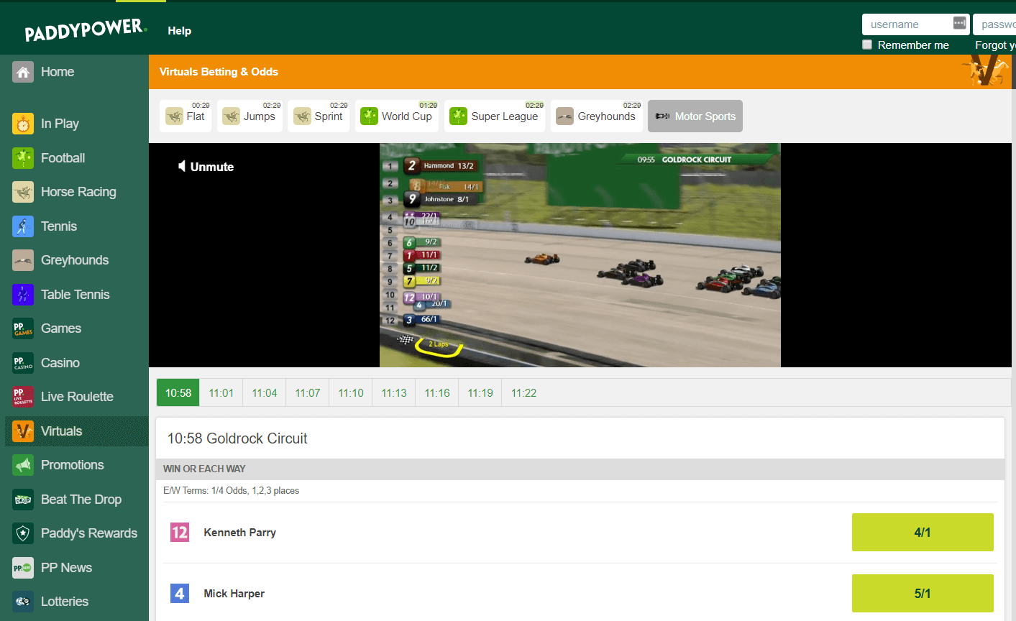This screenshot has height=621, width=1016.
Task: Open the Paddy's Rewards shield icon
Action: pos(23,533)
